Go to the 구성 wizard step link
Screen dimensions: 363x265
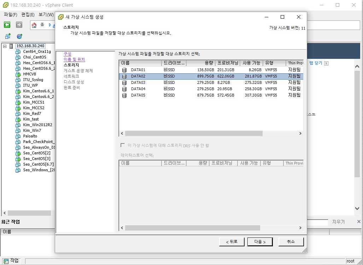point(67,54)
